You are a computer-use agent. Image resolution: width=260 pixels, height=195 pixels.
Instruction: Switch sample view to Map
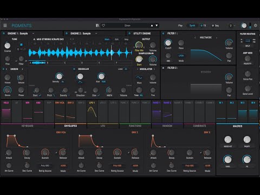(126, 39)
